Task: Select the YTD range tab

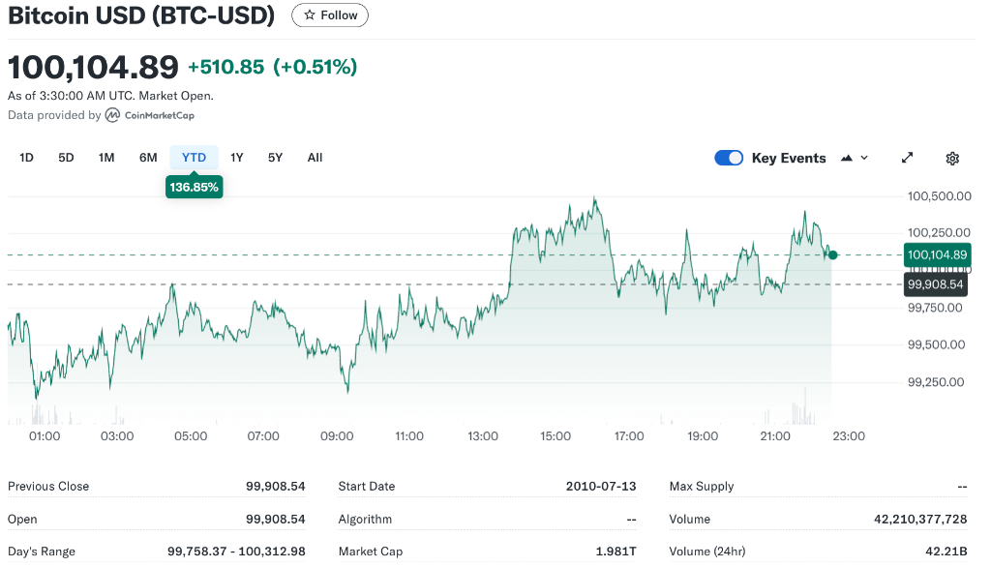Action: [x=194, y=158]
